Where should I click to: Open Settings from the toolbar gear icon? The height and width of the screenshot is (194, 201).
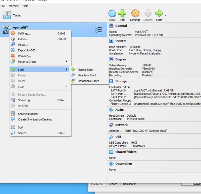[135, 14]
